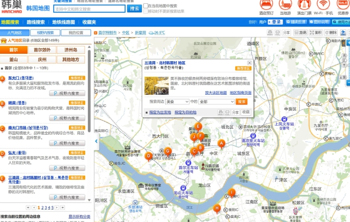This screenshot has width=350, height=222.
Task: Select 我的位置 tab
Action: (x=76, y=33)
